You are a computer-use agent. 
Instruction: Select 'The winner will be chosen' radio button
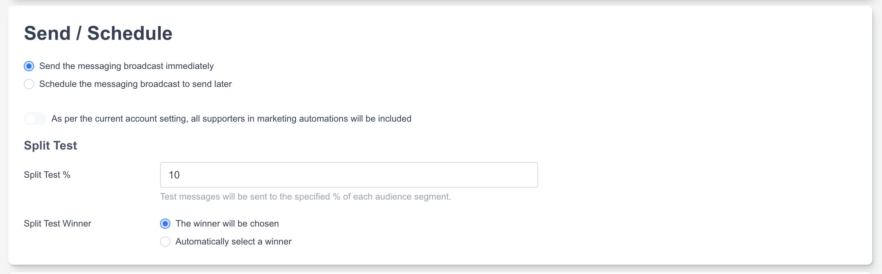coord(165,223)
